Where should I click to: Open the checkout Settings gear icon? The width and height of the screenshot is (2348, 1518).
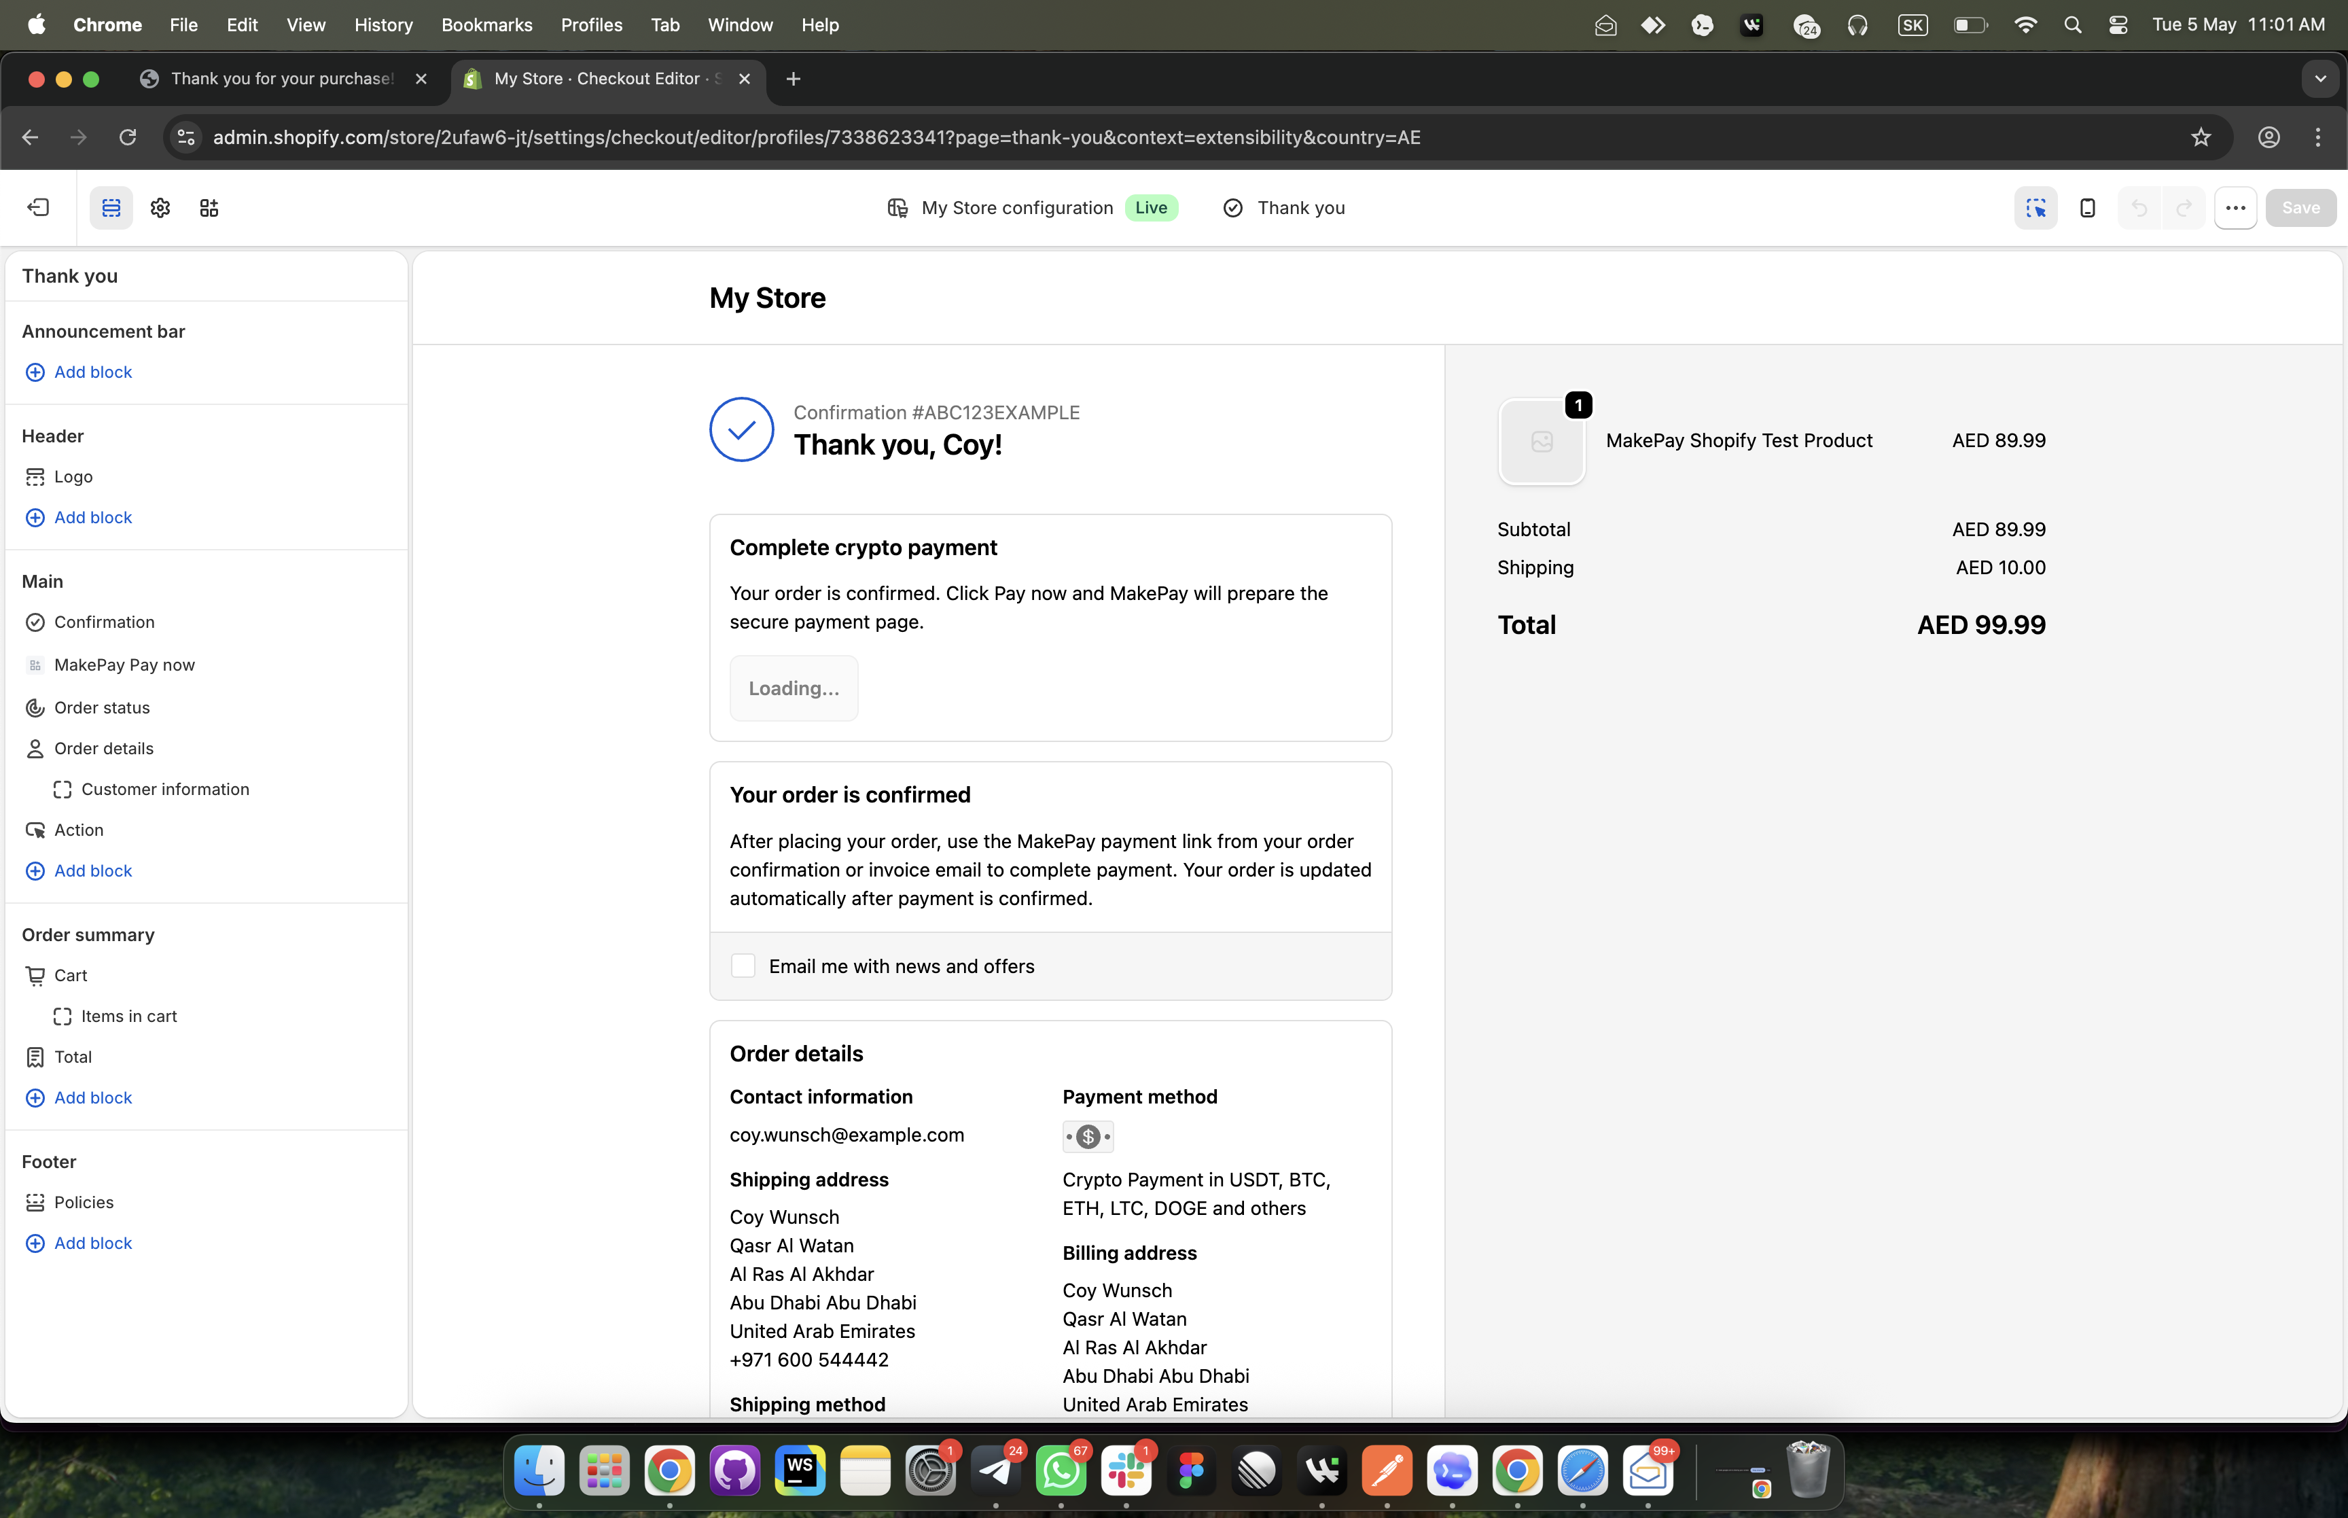click(x=160, y=207)
